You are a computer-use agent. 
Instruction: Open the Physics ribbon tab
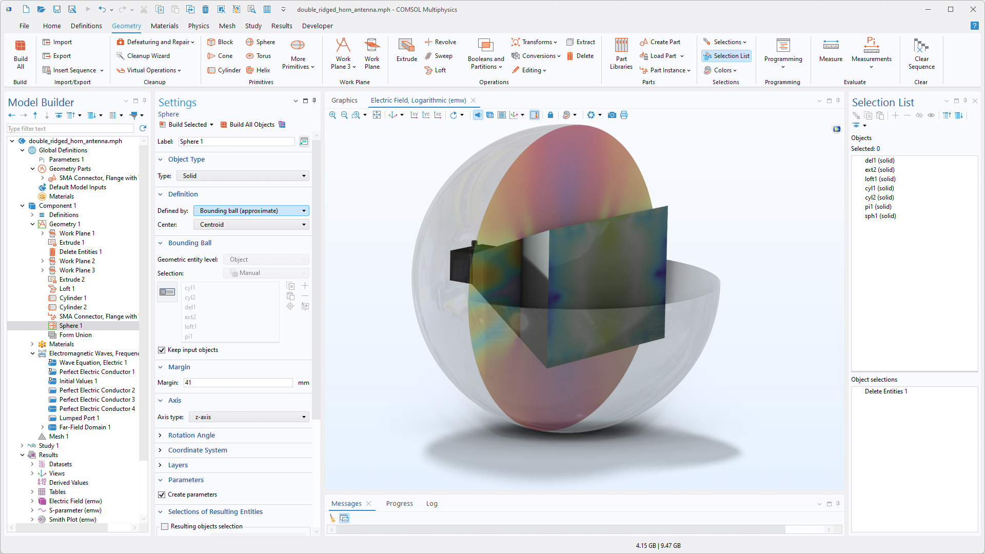[x=198, y=26]
